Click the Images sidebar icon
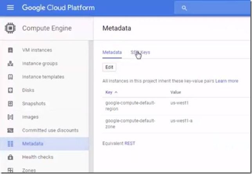The width and height of the screenshot is (252, 174). coord(11,117)
